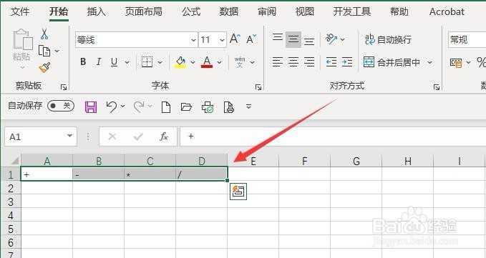Open clipboard group dialog launcher
This screenshot has height=258, width=486.
64,87
